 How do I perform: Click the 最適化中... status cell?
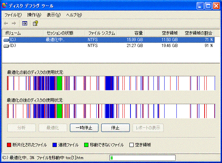coord(55,40)
